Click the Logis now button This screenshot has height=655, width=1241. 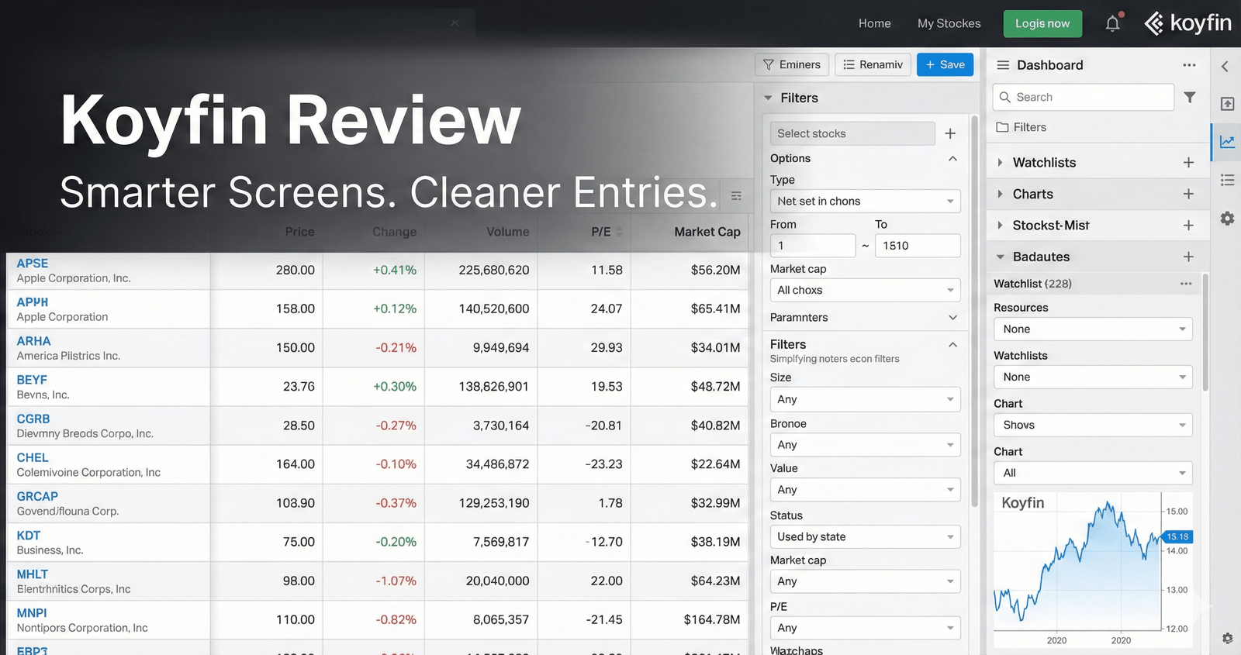(1042, 23)
